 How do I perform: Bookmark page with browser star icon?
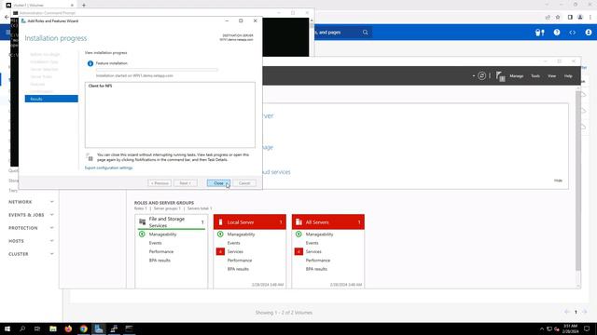pyautogui.click(x=558, y=17)
